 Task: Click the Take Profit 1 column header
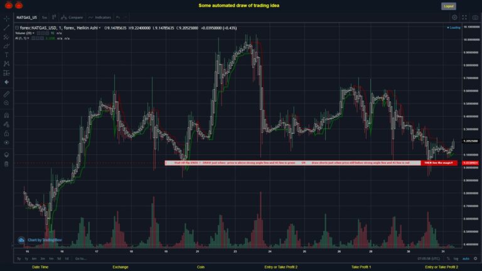click(x=361, y=267)
